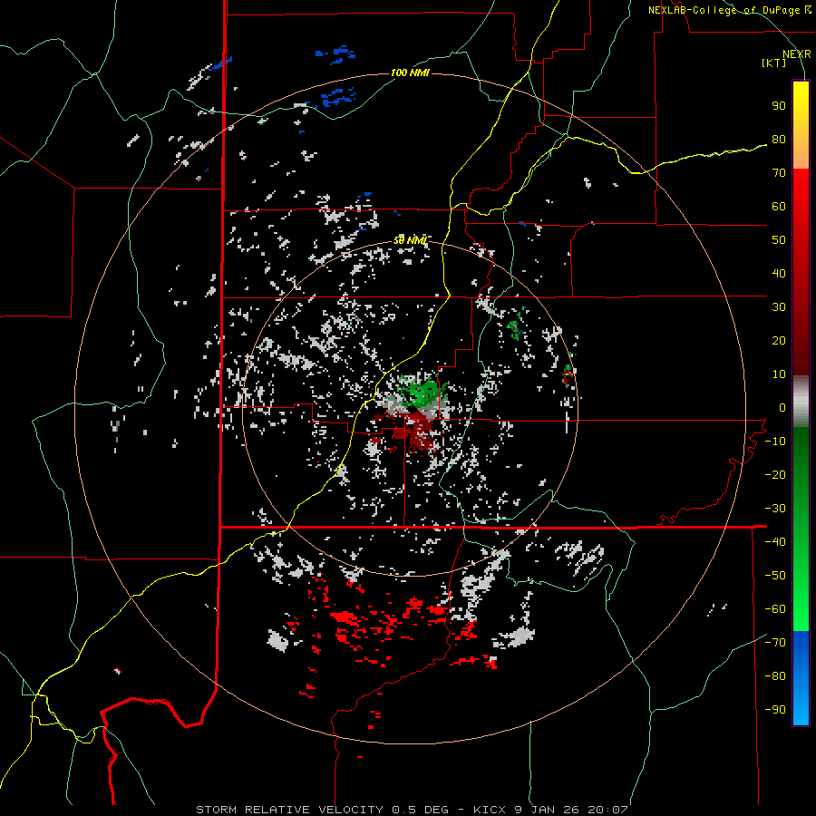The height and width of the screenshot is (816, 816).
Task: Click the blue bottom segment of the color bar
Action: tap(801, 678)
